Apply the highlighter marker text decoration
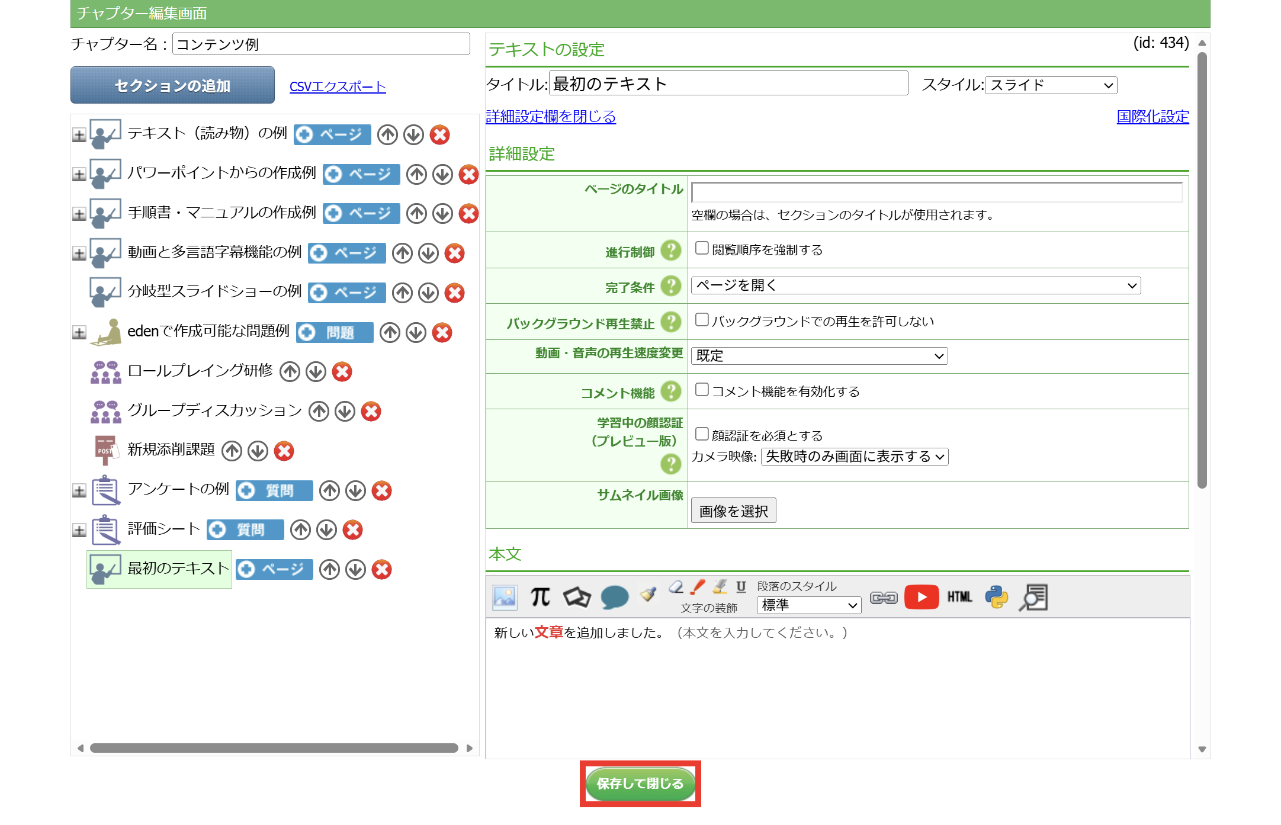This screenshot has width=1281, height=825. tap(720, 587)
